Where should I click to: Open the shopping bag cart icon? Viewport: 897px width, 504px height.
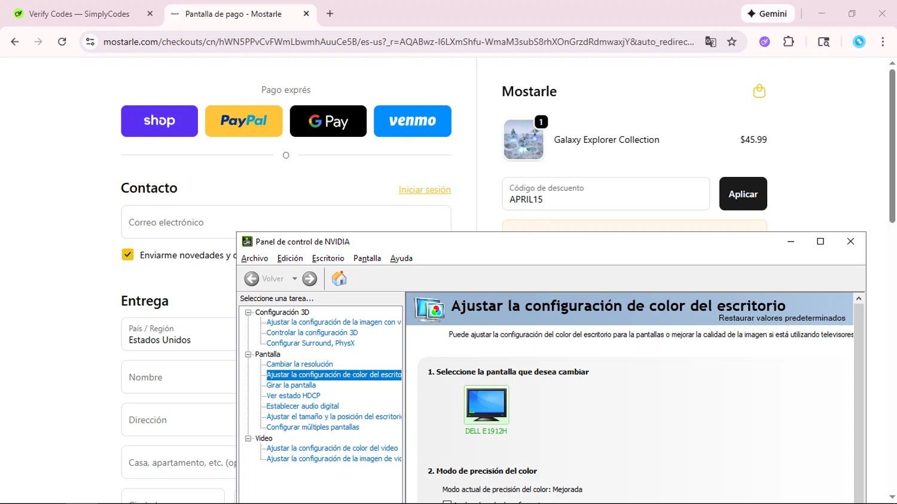point(759,91)
